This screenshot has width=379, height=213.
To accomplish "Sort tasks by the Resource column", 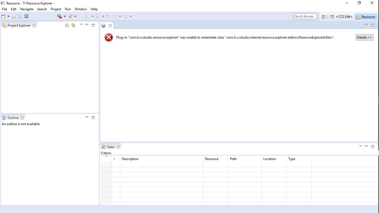I will (216, 159).
